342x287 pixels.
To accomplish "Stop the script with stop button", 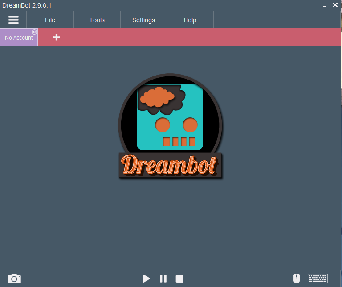I will (179, 279).
